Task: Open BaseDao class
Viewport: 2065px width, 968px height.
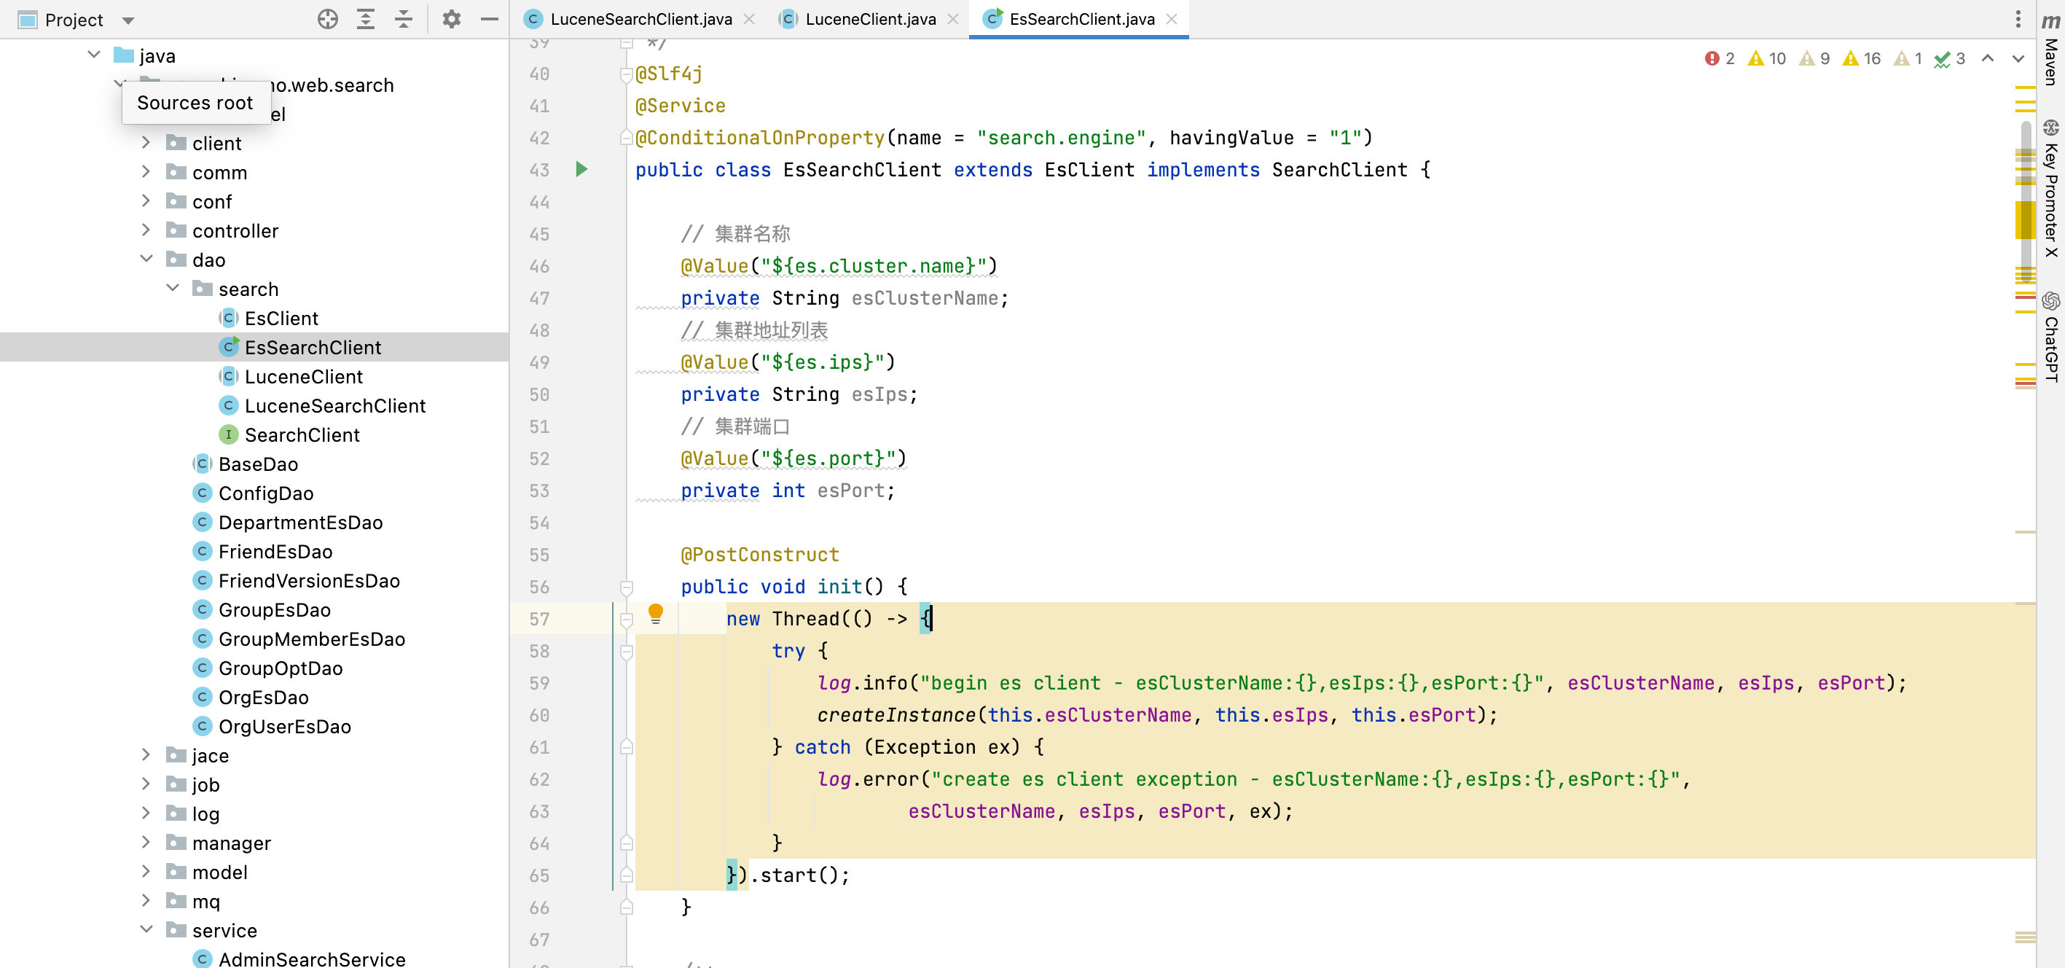Action: (x=258, y=464)
